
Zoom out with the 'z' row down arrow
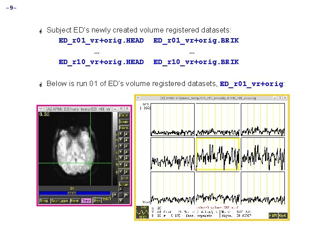click(x=121, y=172)
